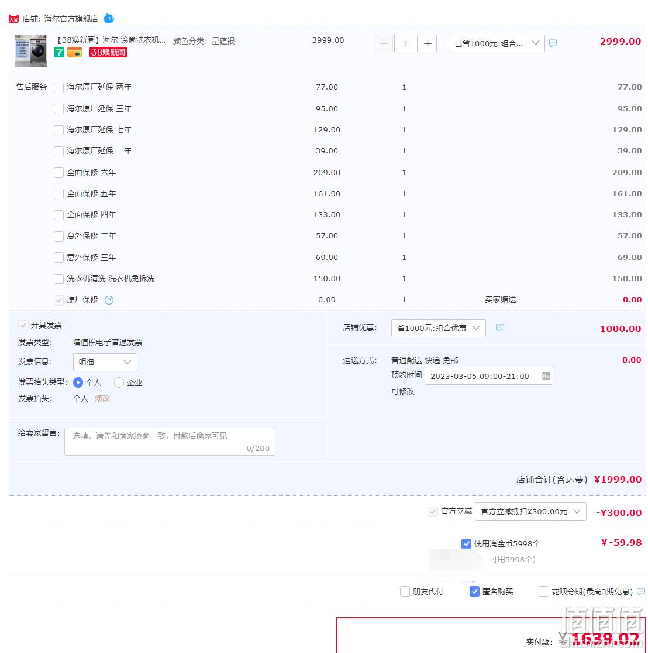Check 全面保修 四年 service option
The width and height of the screenshot is (648, 653).
tap(58, 215)
